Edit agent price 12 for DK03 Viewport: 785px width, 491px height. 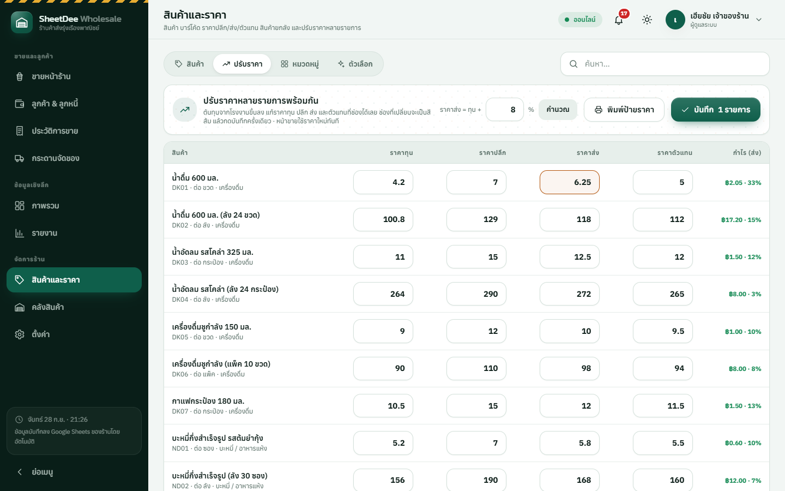pos(663,257)
